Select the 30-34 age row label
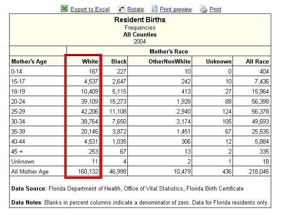 (x=18, y=121)
